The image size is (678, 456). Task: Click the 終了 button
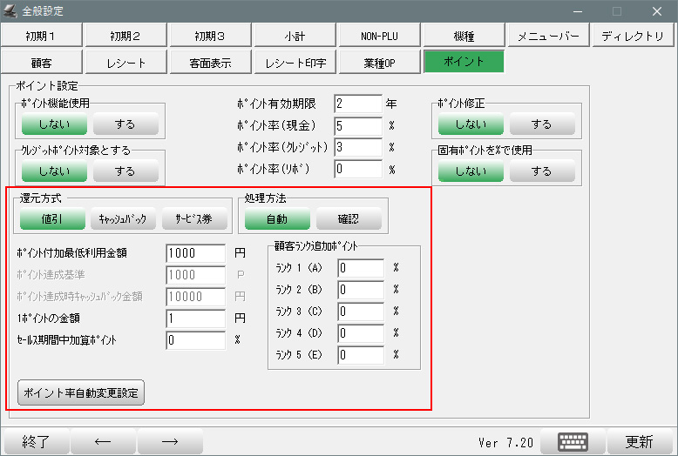[x=35, y=441]
